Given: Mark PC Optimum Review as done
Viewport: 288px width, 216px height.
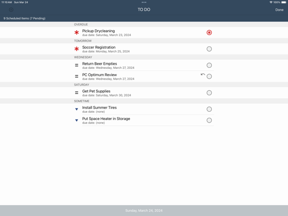Looking at the screenshot, I should [x=209, y=76].
